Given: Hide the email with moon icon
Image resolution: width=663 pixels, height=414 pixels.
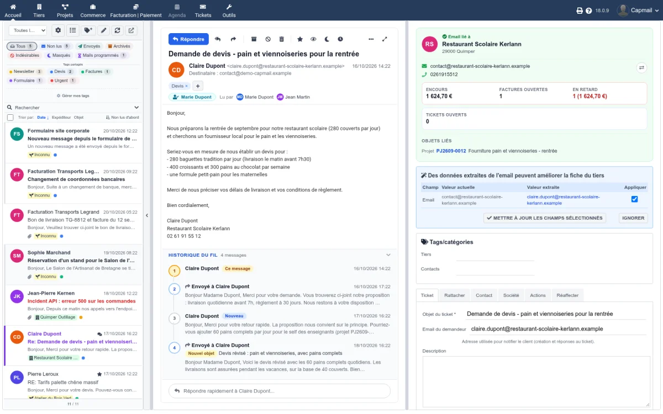Looking at the screenshot, I should (327, 39).
